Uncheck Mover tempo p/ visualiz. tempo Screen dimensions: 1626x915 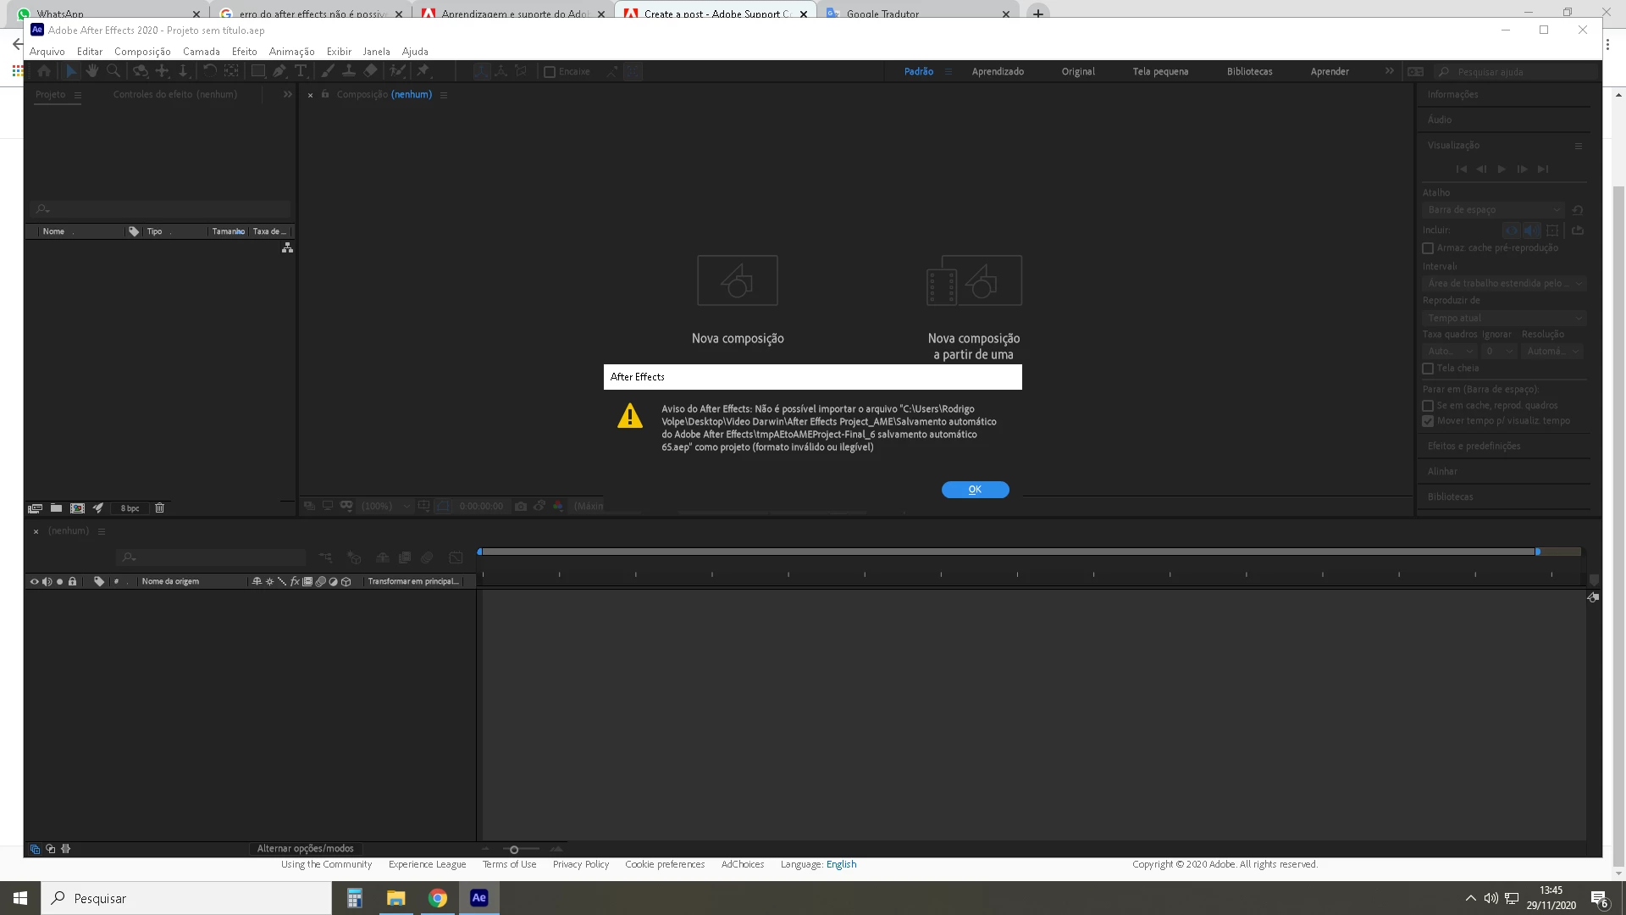[1428, 421]
